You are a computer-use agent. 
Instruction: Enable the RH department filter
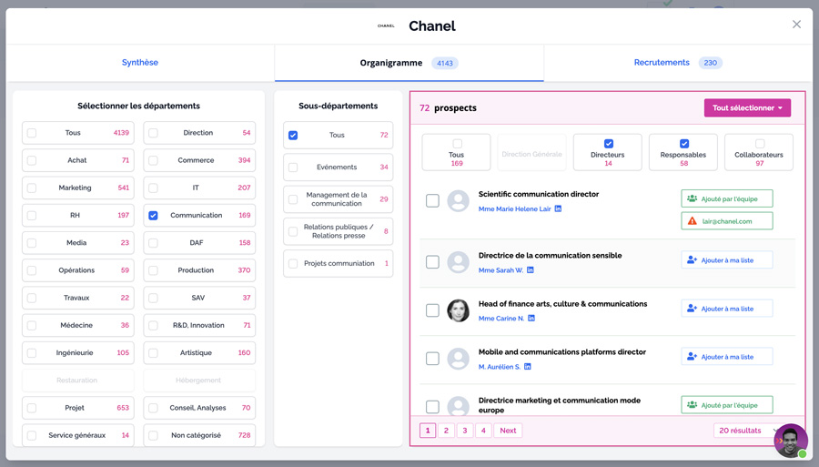click(32, 215)
